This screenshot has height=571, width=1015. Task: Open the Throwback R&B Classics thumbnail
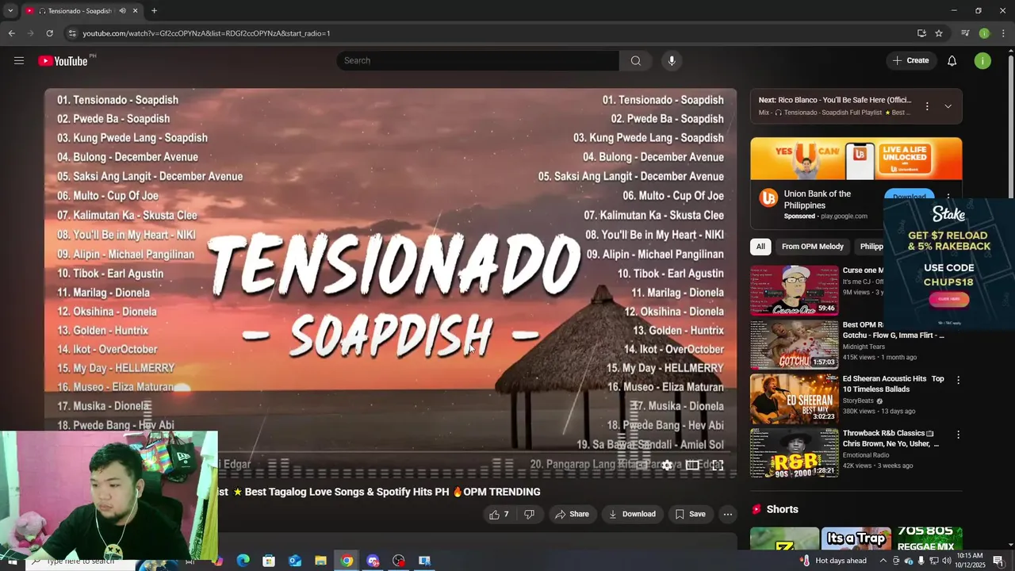tap(794, 453)
